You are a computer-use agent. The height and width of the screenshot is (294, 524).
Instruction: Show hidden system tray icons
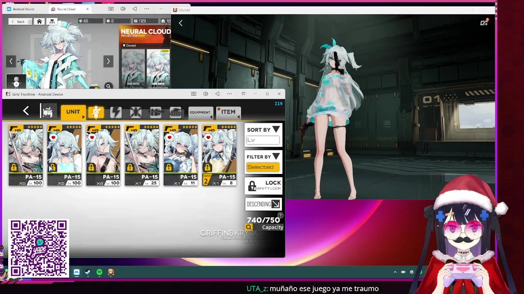click(395, 272)
